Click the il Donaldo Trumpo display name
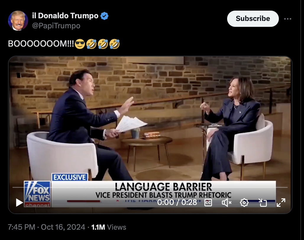 [x=65, y=16]
